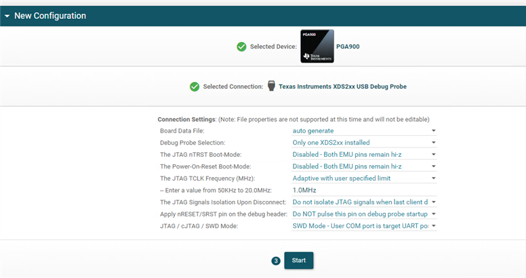
Task: Click the Connection Settings heading text
Action: click(187, 119)
